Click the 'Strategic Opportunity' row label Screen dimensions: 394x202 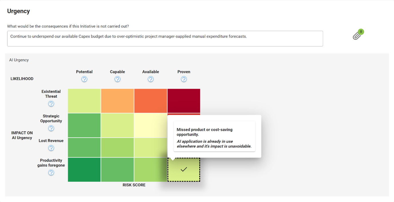pyautogui.click(x=51, y=119)
